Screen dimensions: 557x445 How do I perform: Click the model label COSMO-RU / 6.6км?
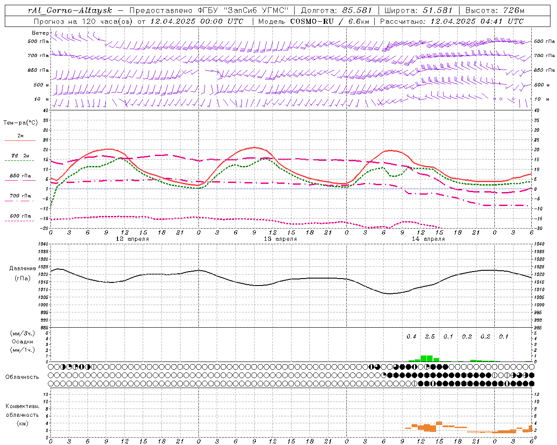(329, 21)
